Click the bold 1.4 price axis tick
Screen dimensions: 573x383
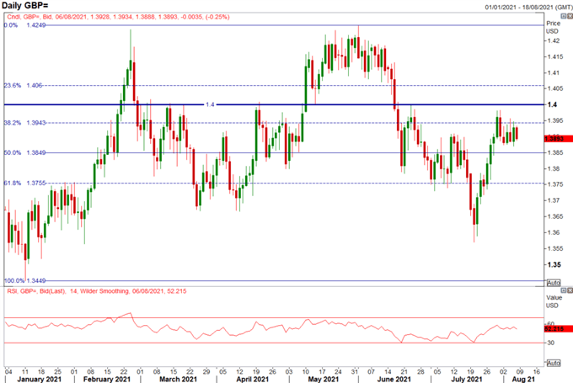[x=552, y=104]
